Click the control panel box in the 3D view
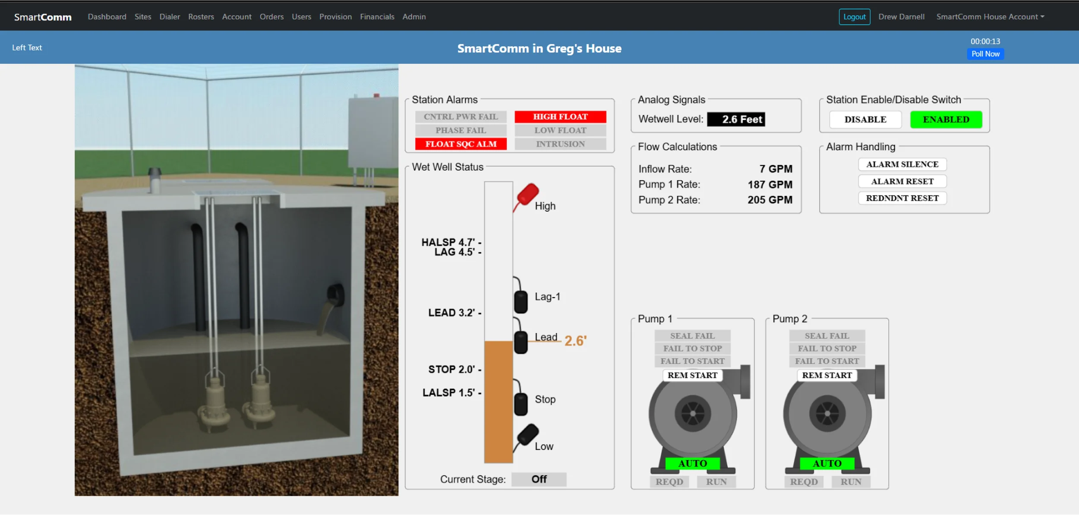 [x=373, y=132]
